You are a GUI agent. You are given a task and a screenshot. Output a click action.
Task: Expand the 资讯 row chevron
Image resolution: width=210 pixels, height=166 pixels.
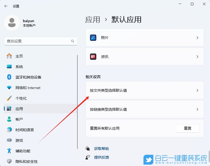197,57
